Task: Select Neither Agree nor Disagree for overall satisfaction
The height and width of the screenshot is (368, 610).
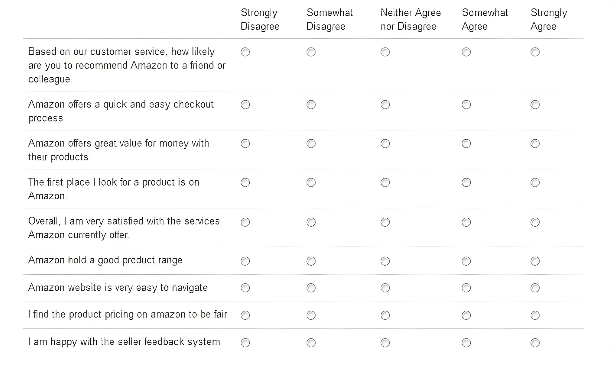Action: click(385, 222)
